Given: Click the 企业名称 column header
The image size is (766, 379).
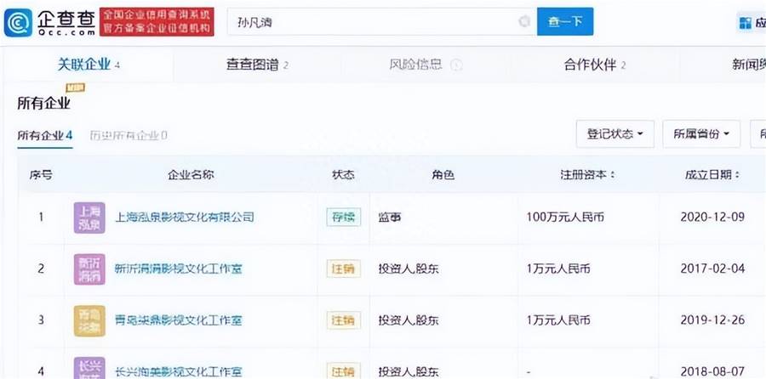Looking at the screenshot, I should [191, 174].
